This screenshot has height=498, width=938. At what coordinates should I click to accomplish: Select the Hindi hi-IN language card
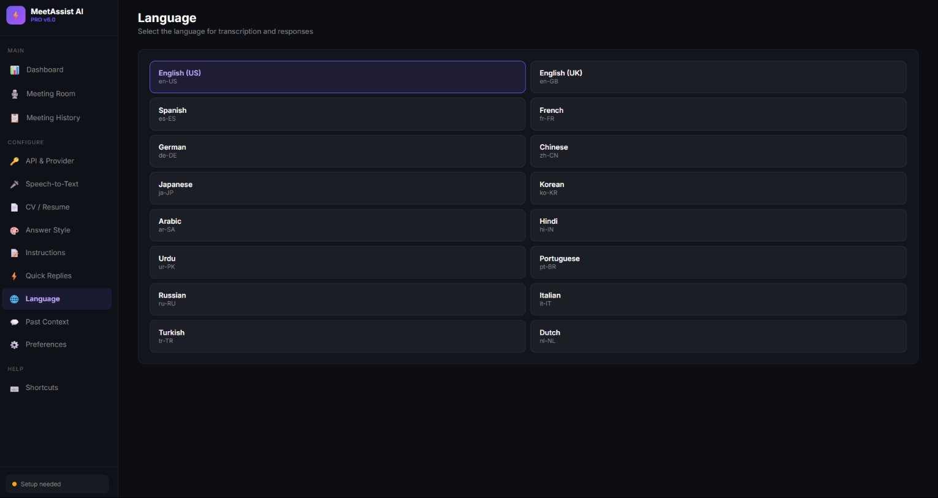(718, 225)
